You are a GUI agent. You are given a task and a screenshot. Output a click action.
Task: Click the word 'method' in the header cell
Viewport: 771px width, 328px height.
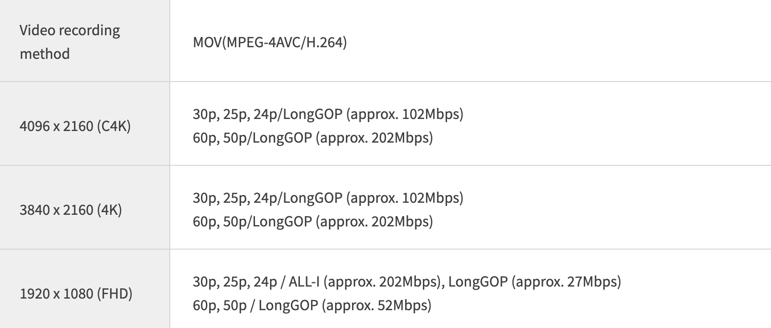coord(45,54)
